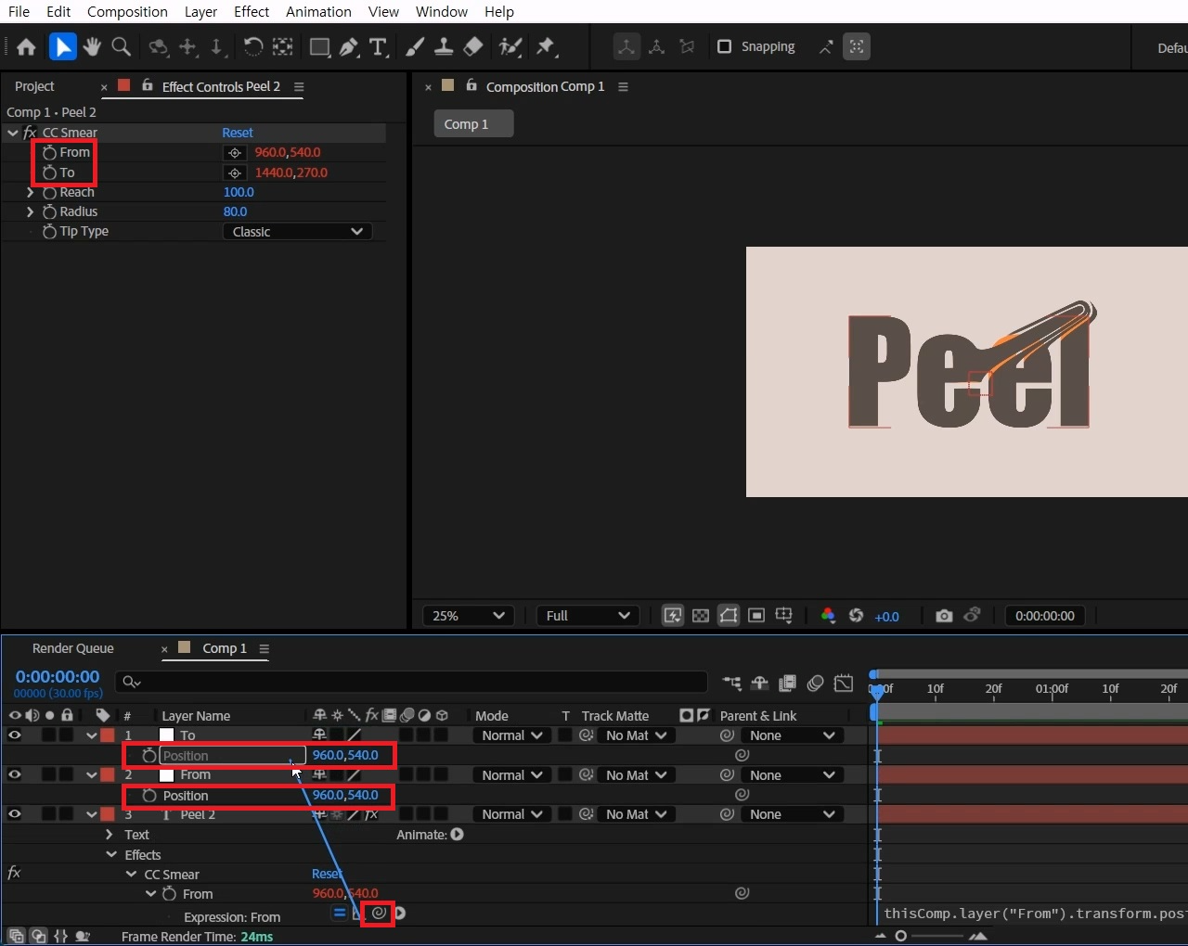
Task: Toggle lock on Effect Controls panel
Action: [x=147, y=85]
